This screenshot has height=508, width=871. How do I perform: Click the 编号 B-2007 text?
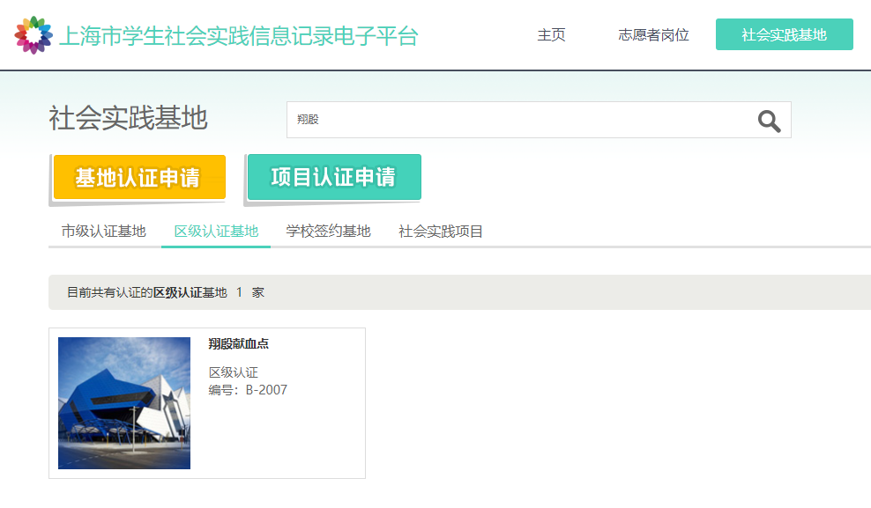[x=248, y=390]
